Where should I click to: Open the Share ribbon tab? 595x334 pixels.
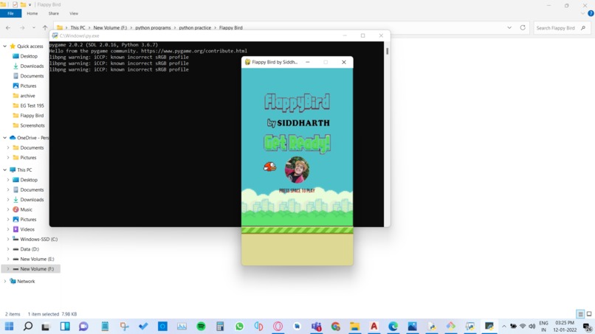(53, 13)
